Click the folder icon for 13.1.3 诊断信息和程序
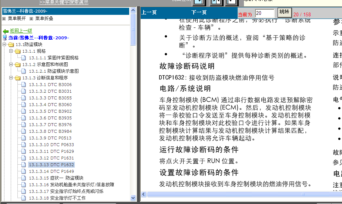Viewport: 342px width, 204px height. point(18,78)
